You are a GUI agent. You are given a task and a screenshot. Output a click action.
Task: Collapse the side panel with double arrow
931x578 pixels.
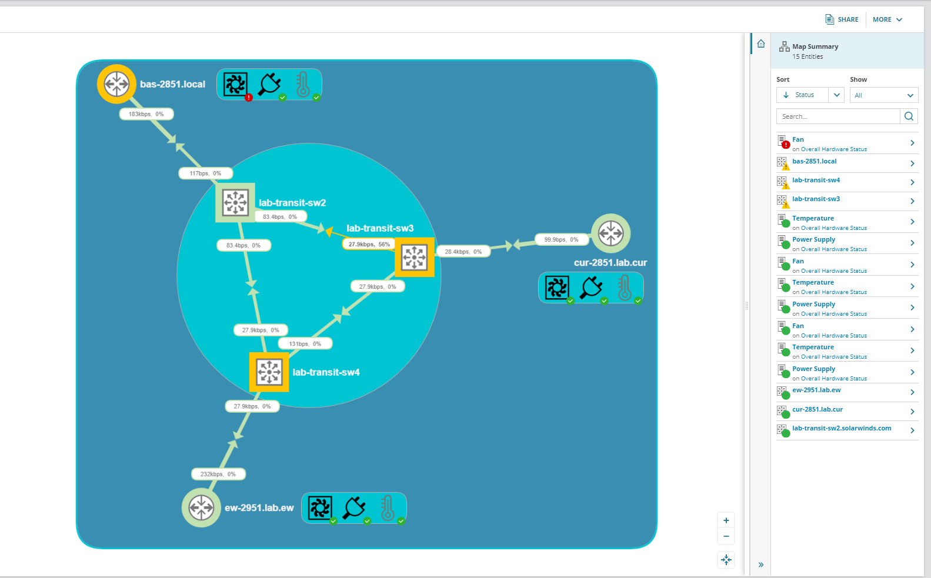(761, 564)
